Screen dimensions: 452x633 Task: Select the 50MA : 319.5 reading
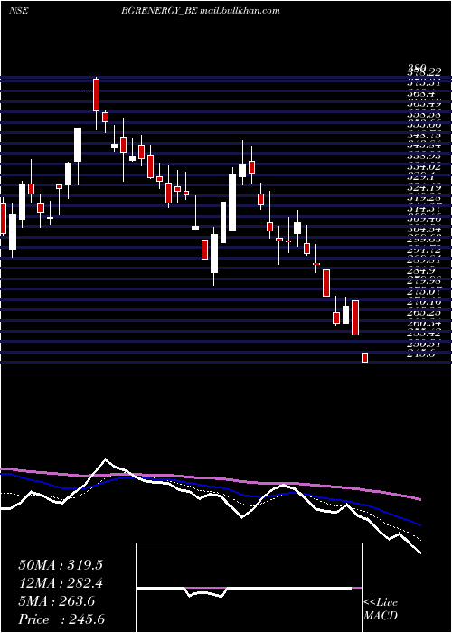pos(61,565)
